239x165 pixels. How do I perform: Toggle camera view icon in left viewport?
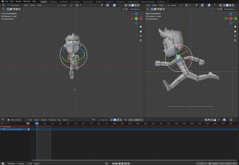[141, 36]
